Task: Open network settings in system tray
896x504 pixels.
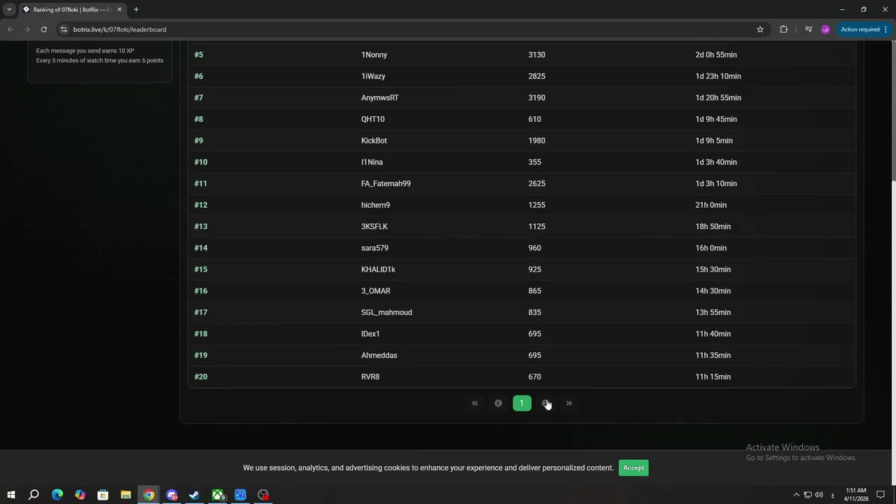Action: tap(807, 495)
